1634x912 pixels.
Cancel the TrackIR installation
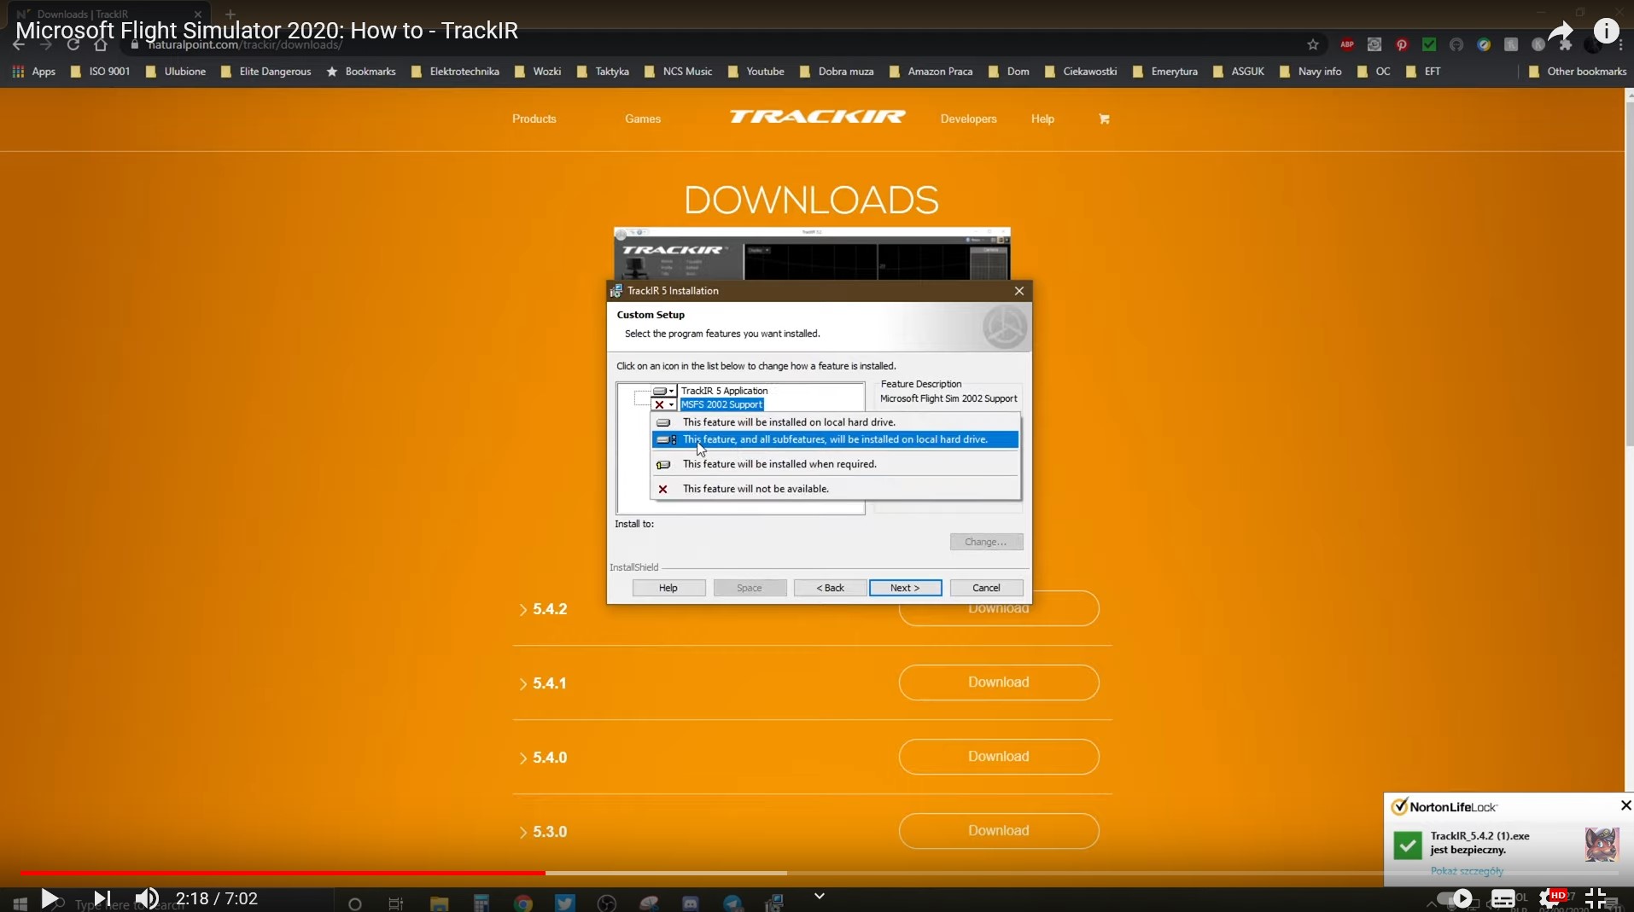coord(986,588)
